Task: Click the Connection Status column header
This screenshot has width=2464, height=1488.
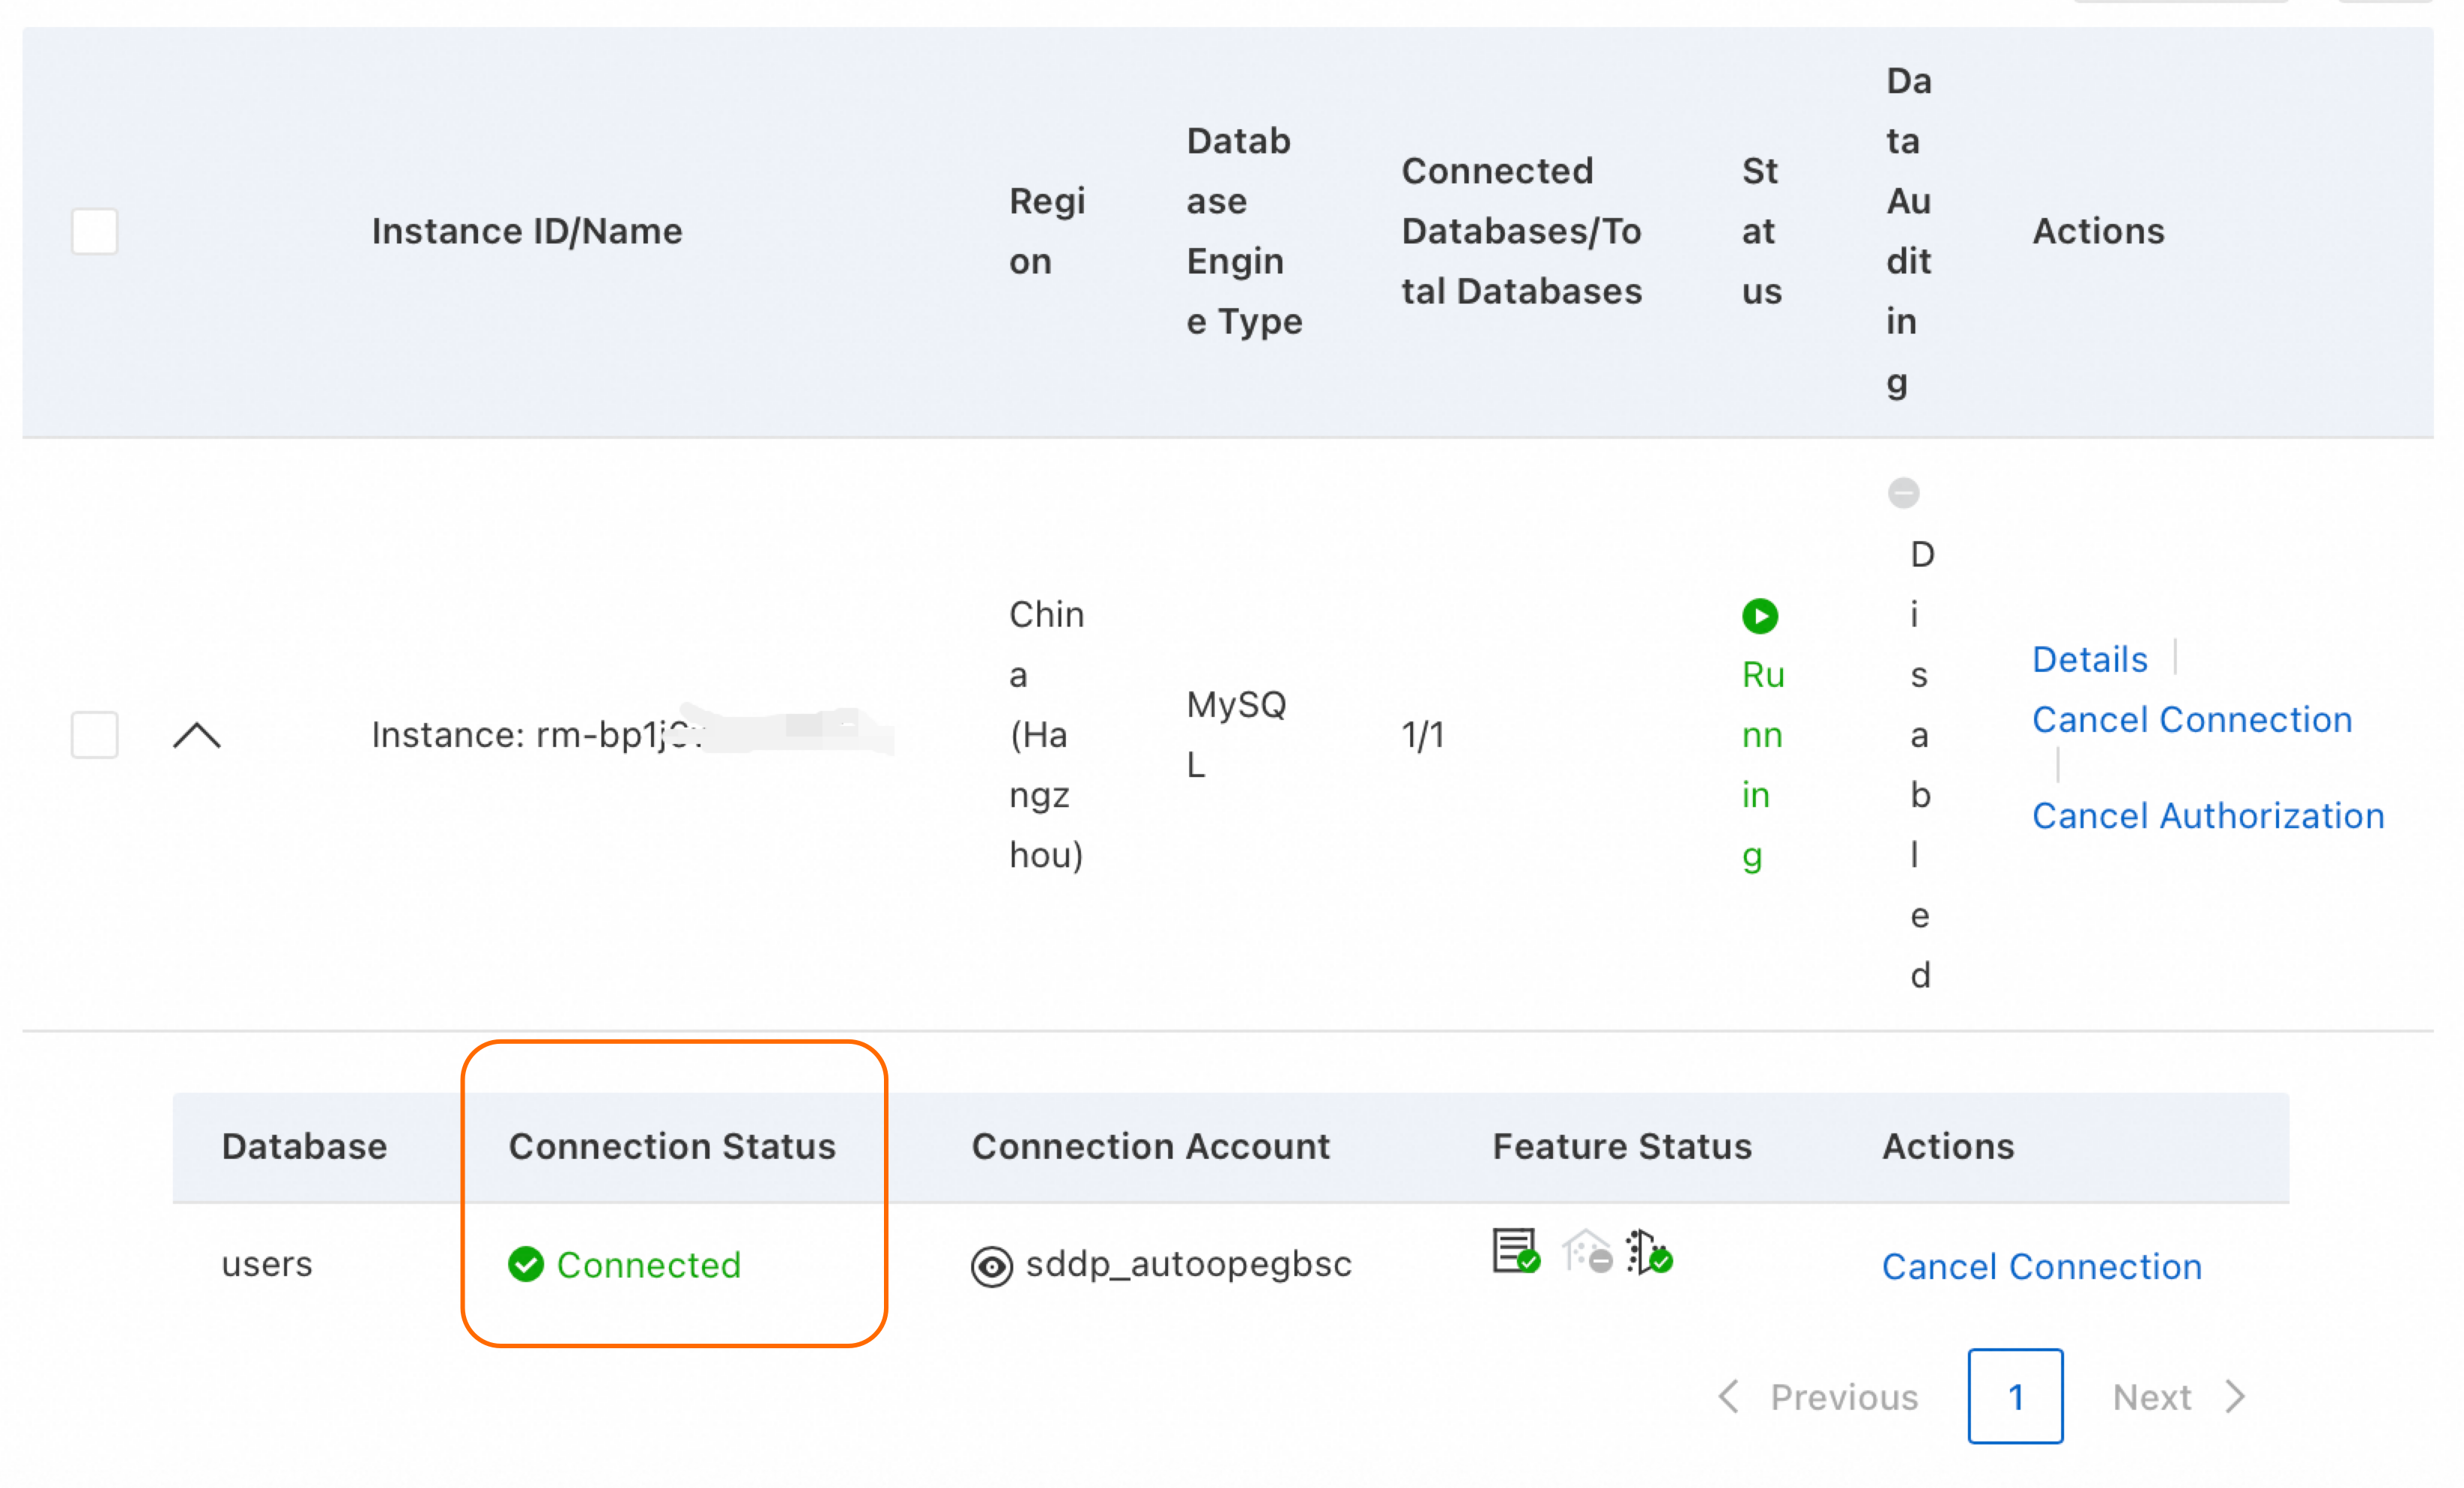Action: coord(672,1146)
